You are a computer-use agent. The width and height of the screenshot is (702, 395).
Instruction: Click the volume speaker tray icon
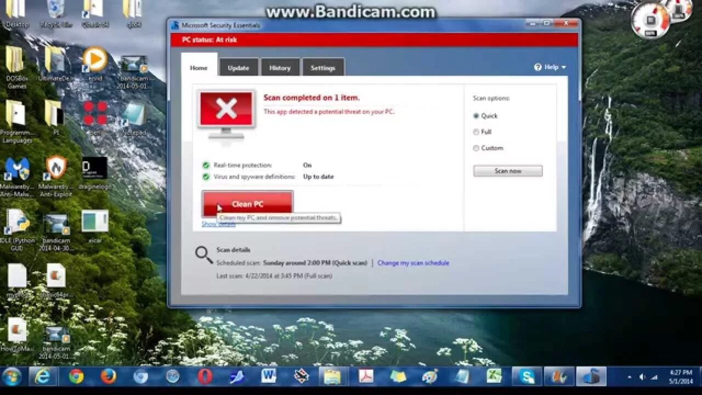(x=642, y=377)
